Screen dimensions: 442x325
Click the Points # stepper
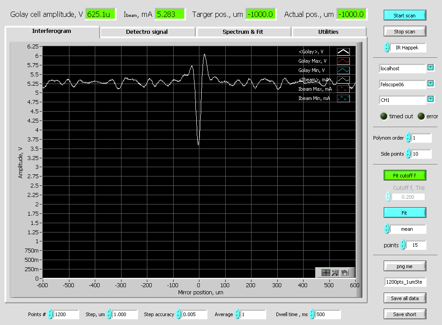pos(50,314)
